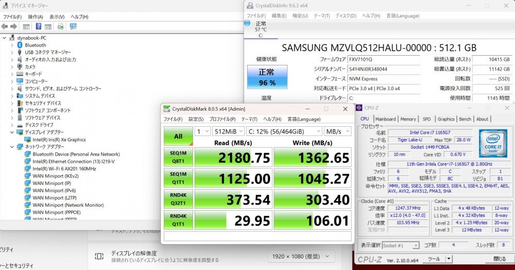Open 設定(S) menu in CrystalDiskMark
515x270 pixels.
click(196, 119)
